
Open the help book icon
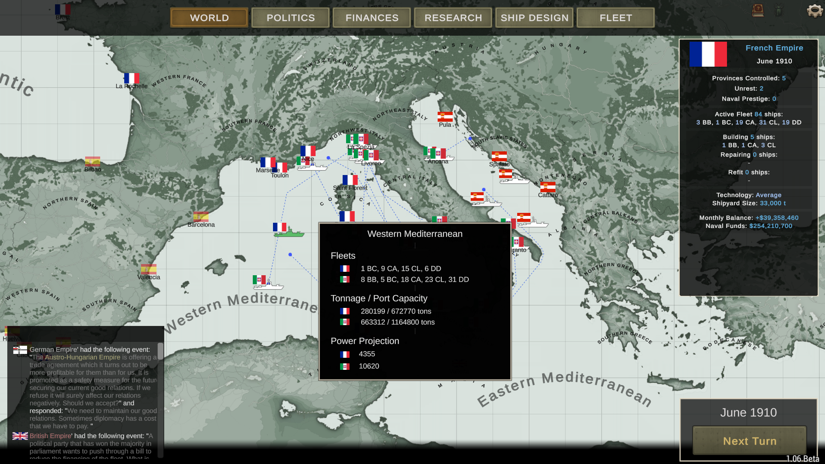click(x=758, y=10)
